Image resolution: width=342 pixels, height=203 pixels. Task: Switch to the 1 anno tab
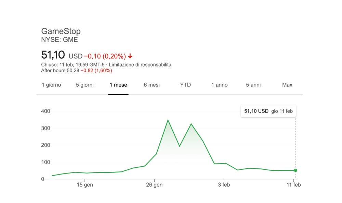point(220,85)
